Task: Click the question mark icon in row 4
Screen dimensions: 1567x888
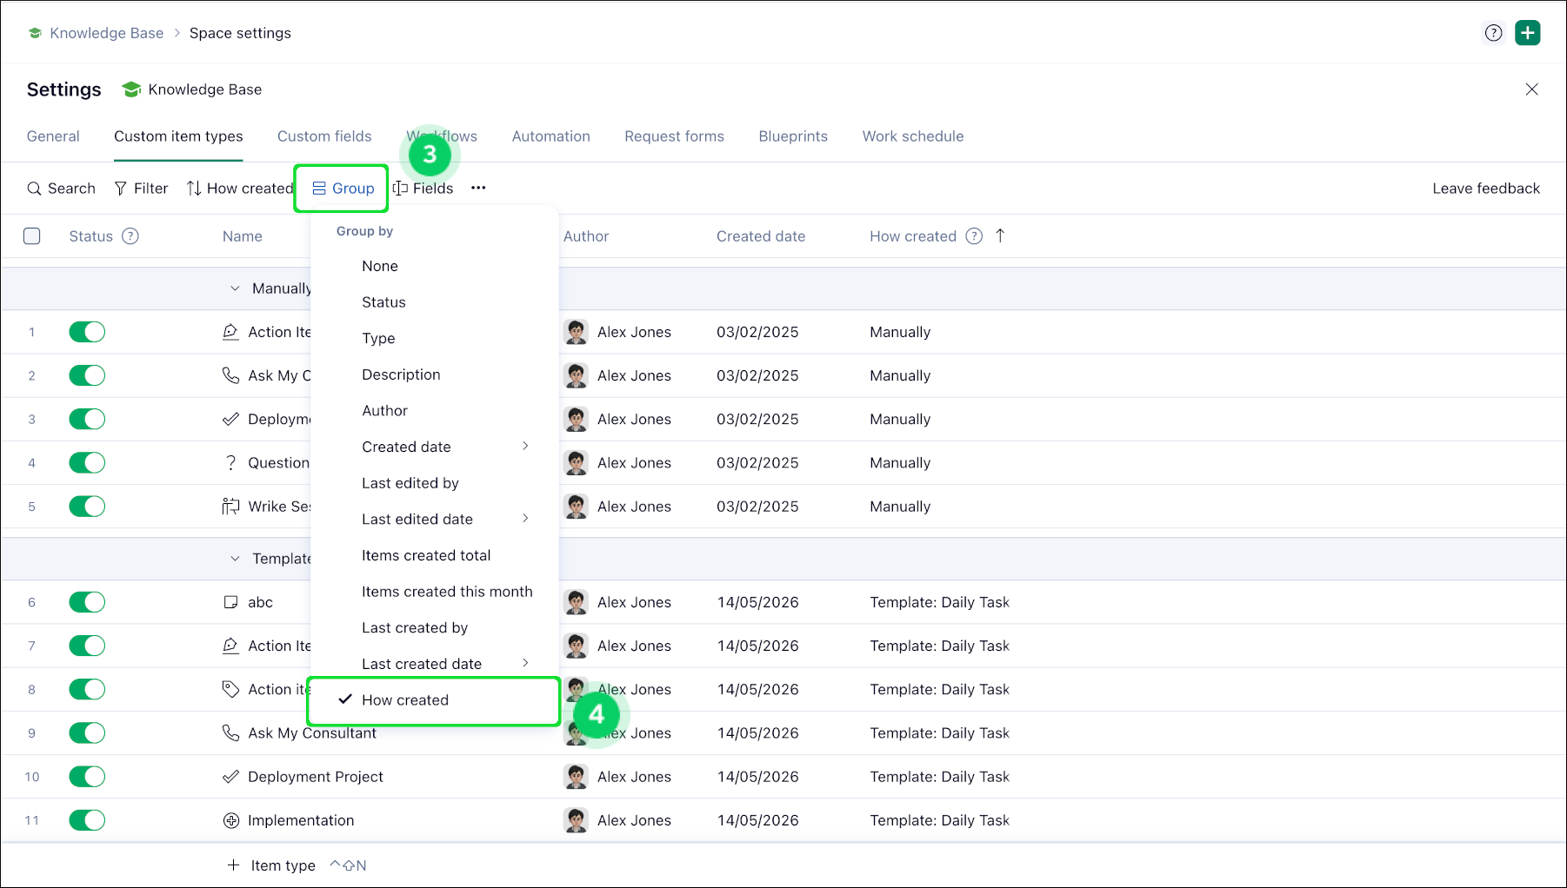Action: (230, 462)
